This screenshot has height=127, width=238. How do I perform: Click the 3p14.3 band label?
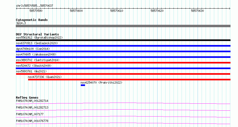[x=21, y=23]
